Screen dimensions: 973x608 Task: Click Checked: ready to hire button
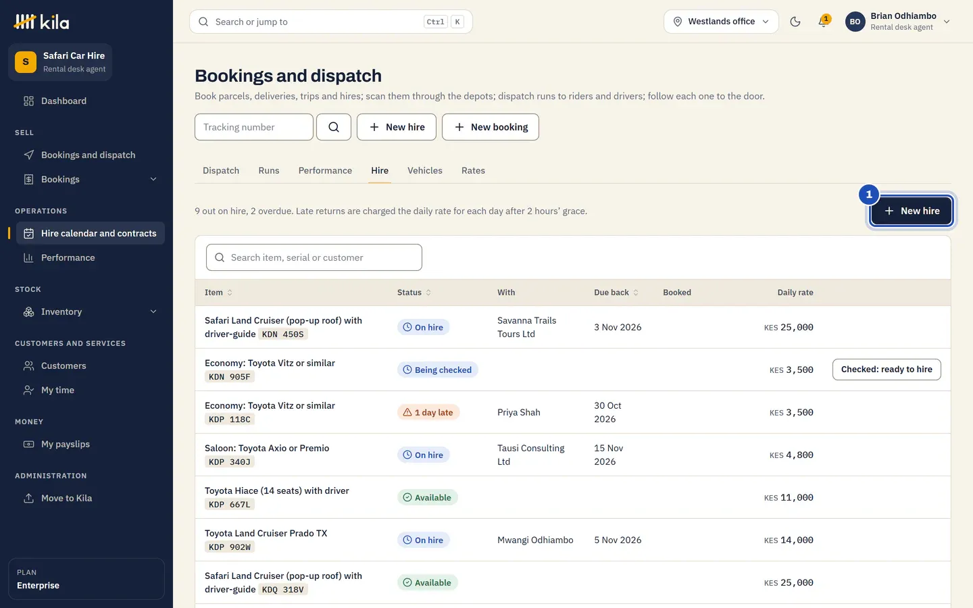(887, 370)
